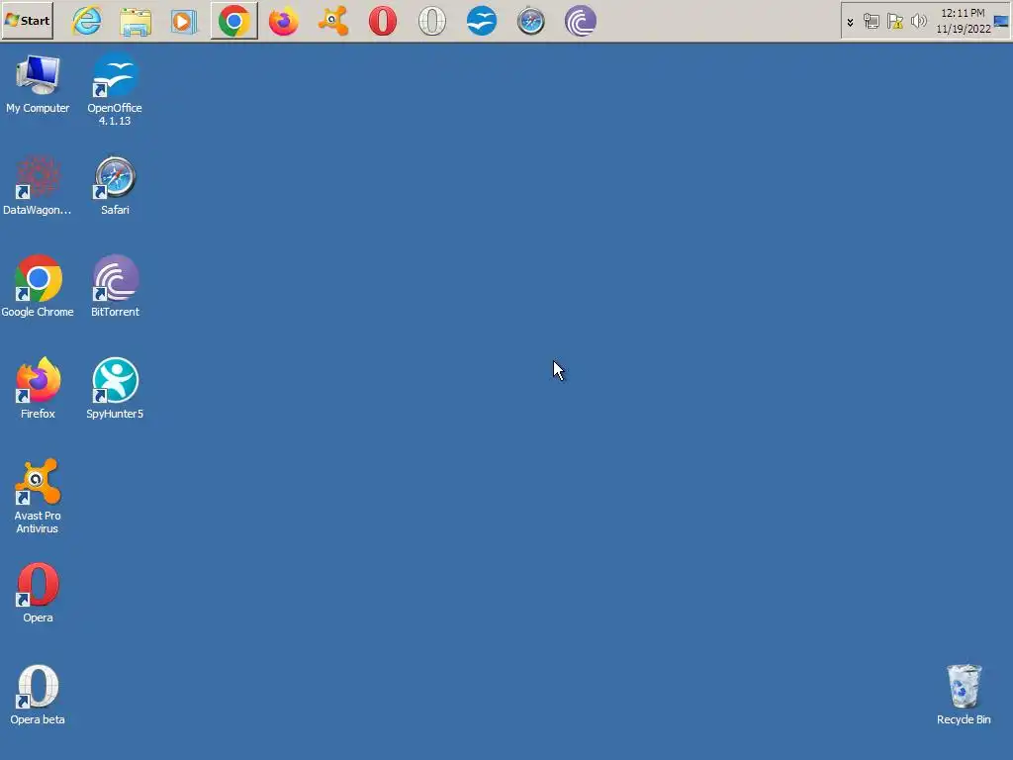Image resolution: width=1013 pixels, height=760 pixels.
Task: Expand hidden system tray icons
Action: (x=850, y=22)
